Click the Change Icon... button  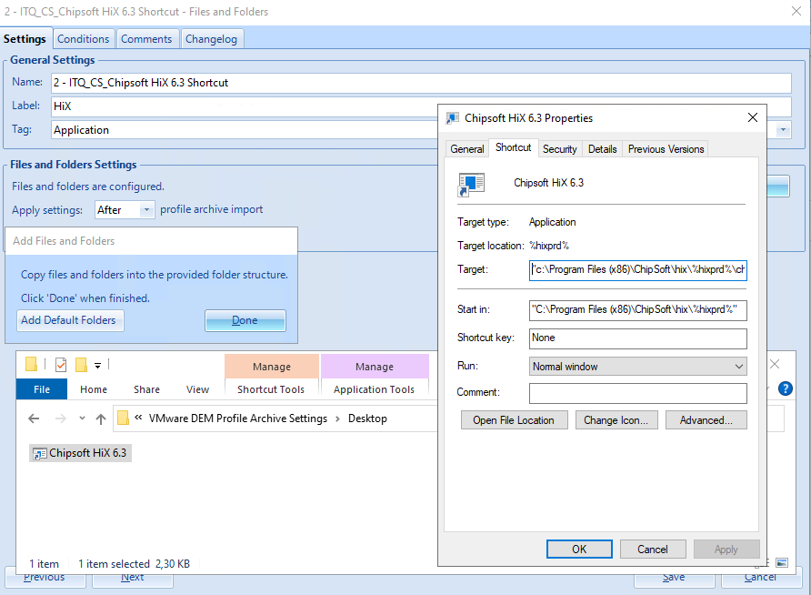[x=616, y=420]
